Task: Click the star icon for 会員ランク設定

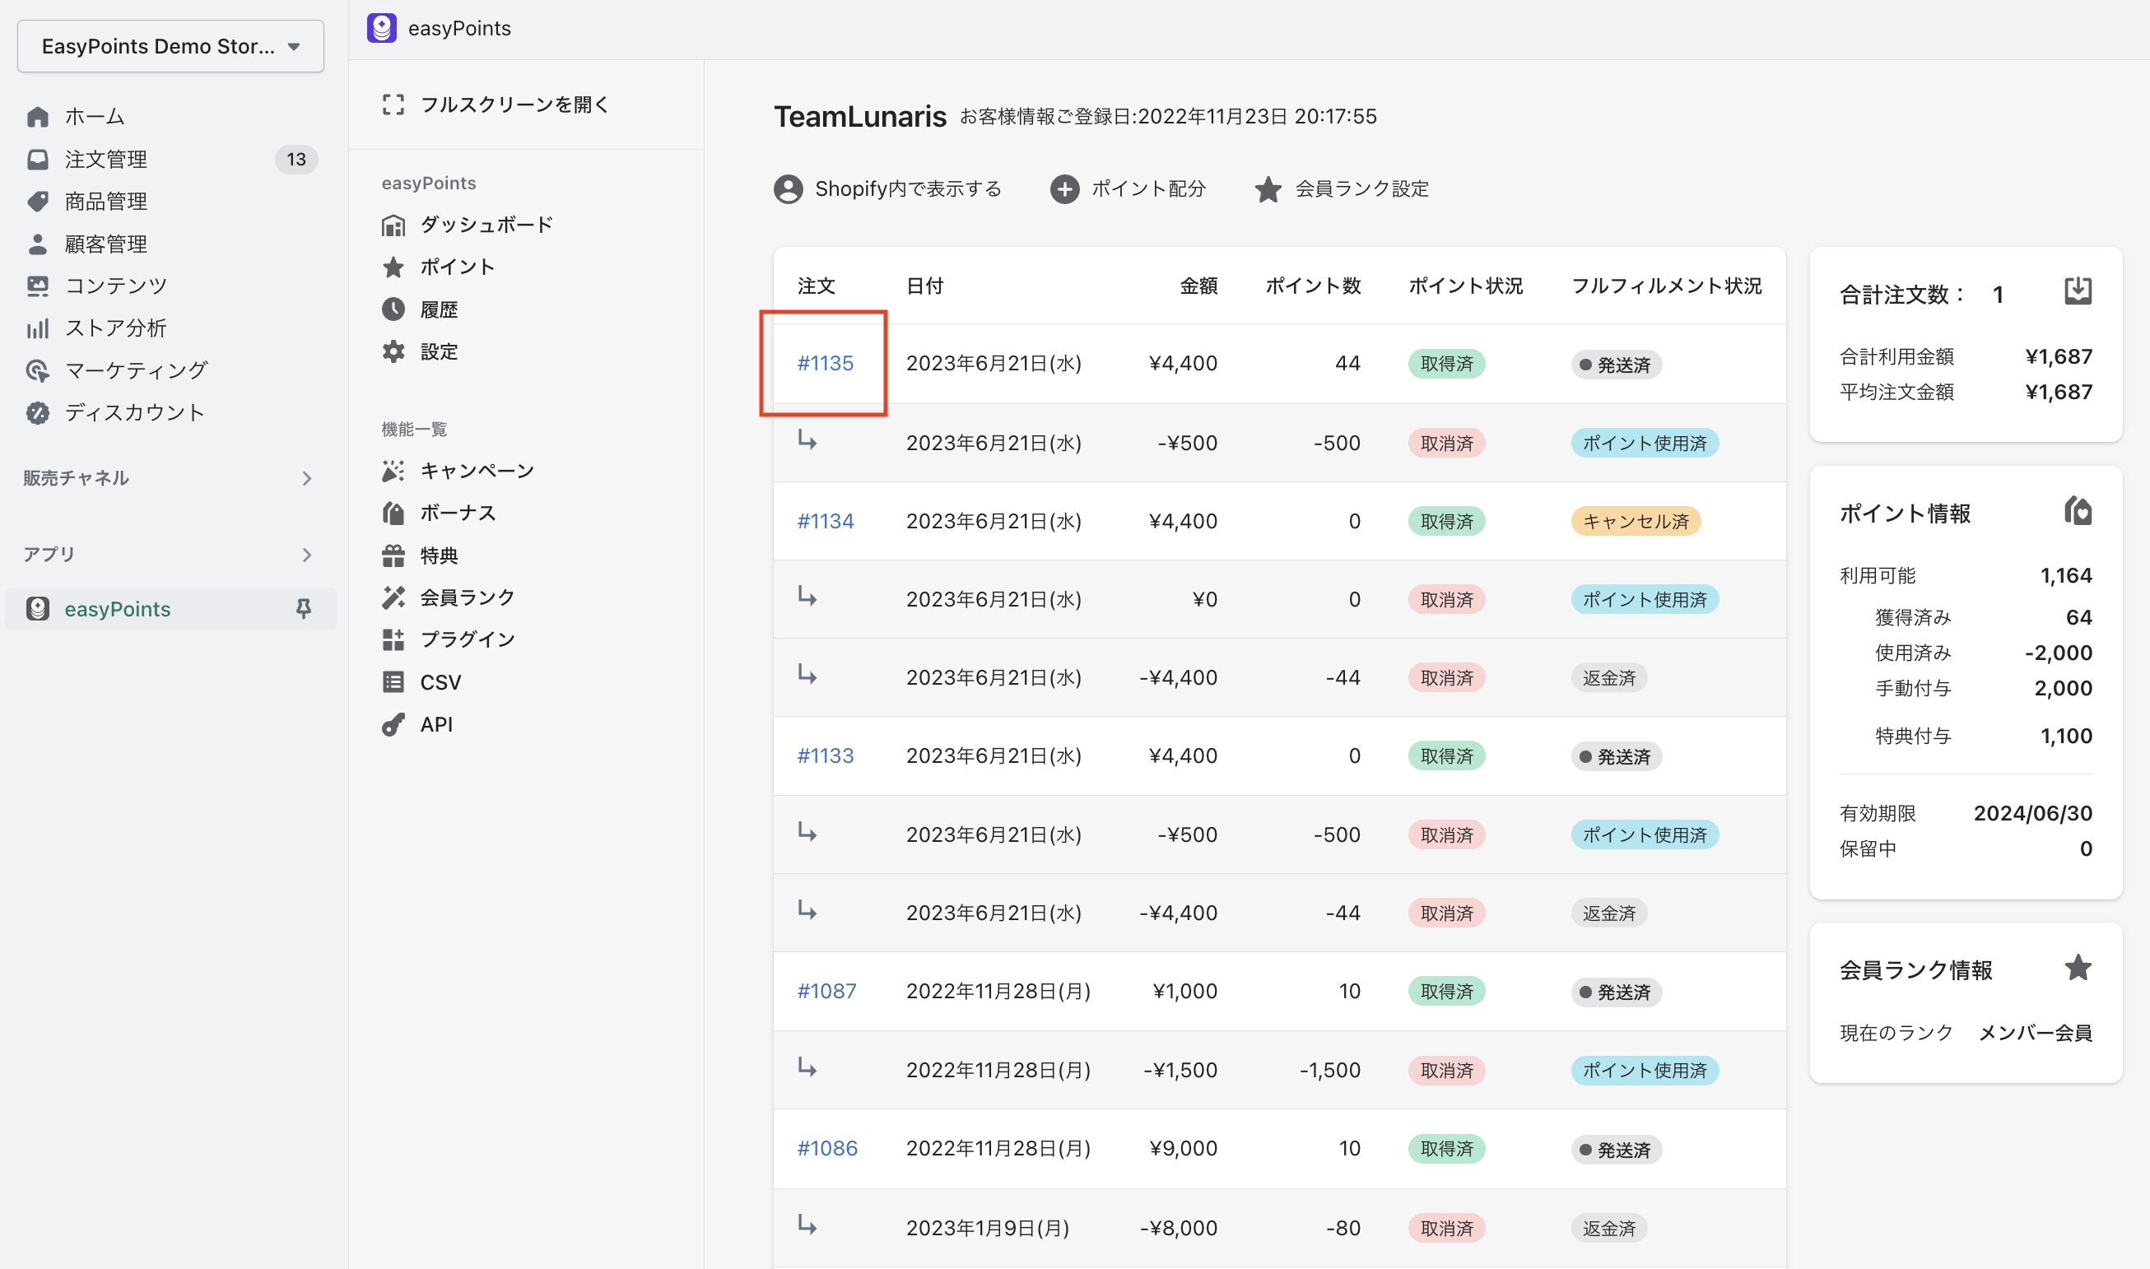Action: [1268, 189]
